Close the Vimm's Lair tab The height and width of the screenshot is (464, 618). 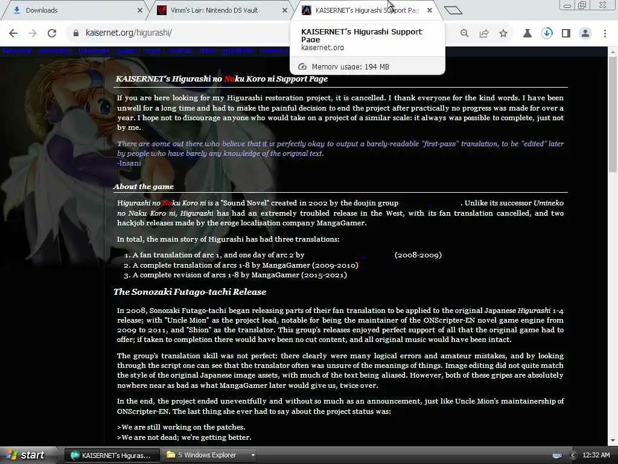pos(285,10)
